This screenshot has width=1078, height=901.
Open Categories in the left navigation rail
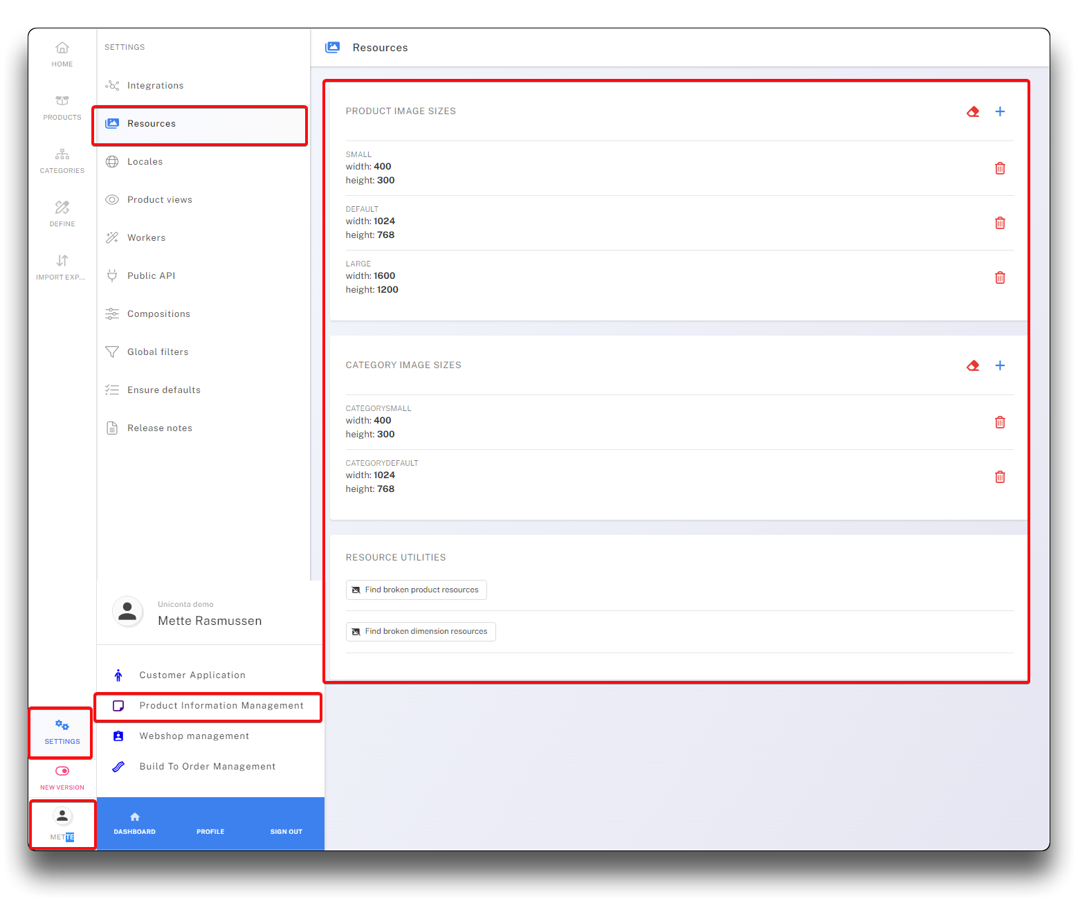pos(62,161)
